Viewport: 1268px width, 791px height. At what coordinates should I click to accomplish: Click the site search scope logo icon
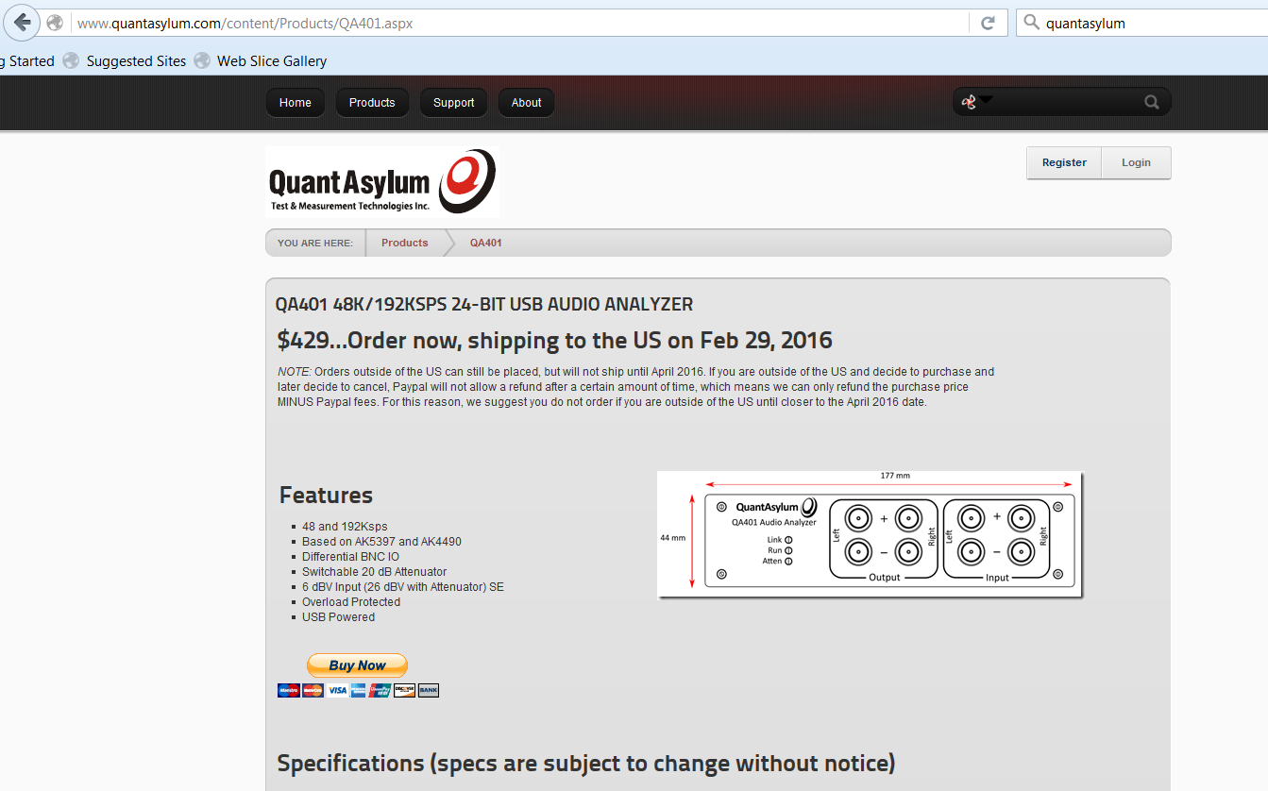point(968,102)
